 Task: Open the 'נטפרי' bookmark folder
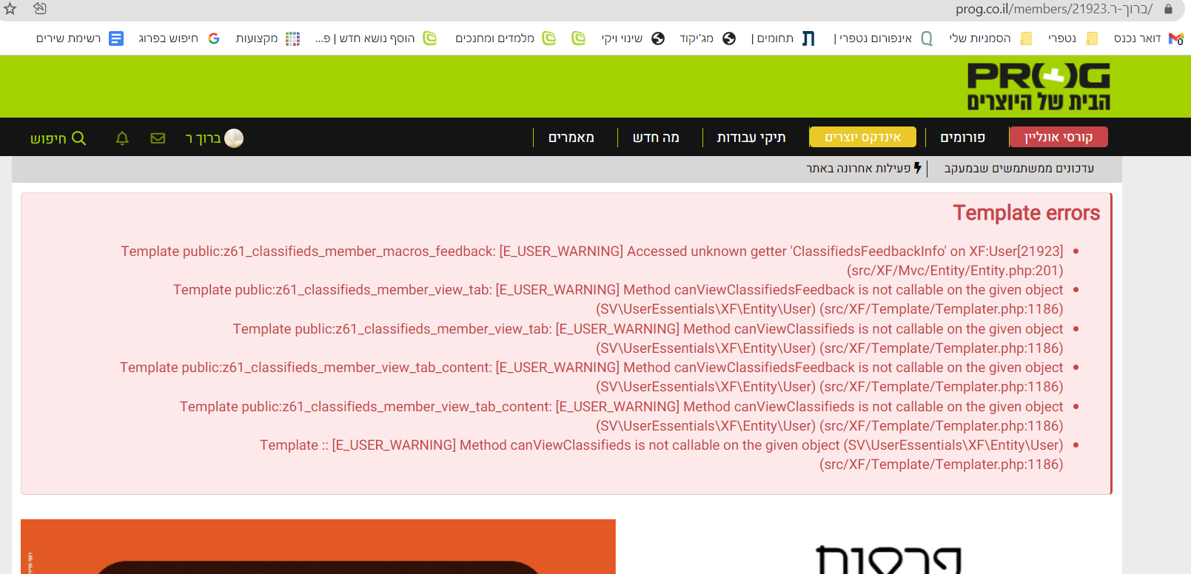(1073, 38)
